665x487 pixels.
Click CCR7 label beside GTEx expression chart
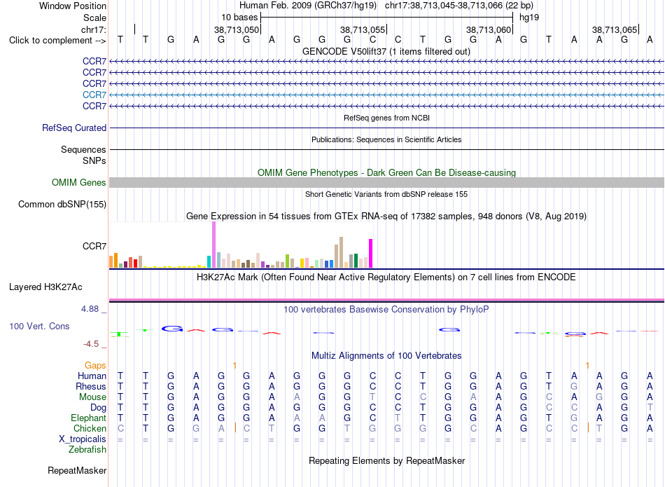pos(94,246)
